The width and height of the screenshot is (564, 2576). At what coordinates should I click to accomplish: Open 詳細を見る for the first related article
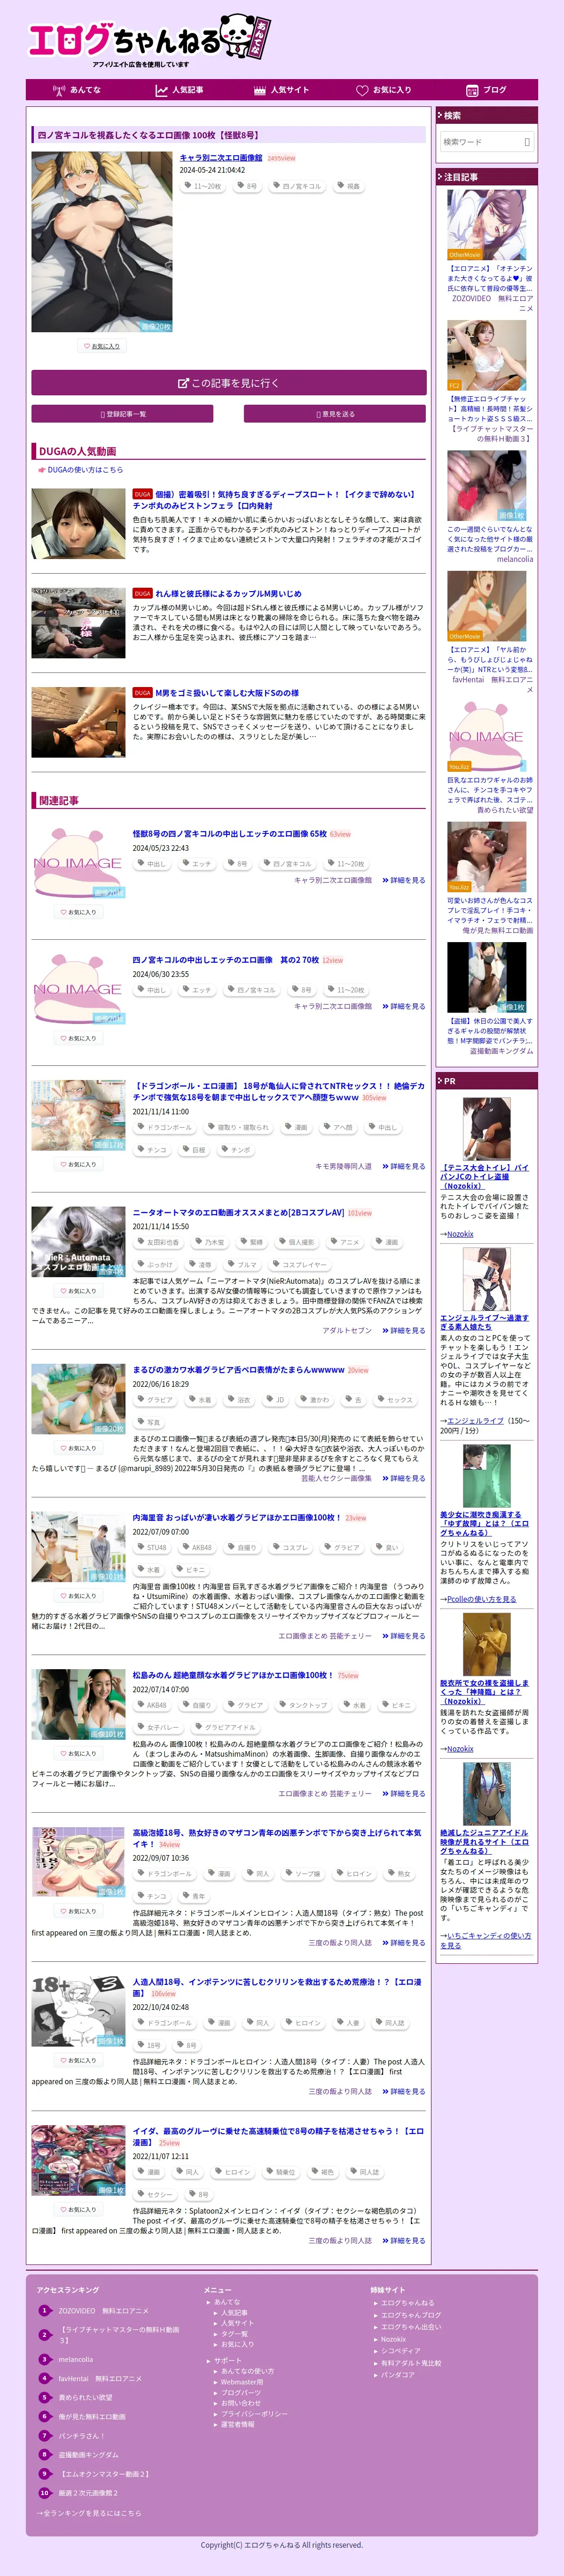pyautogui.click(x=403, y=880)
